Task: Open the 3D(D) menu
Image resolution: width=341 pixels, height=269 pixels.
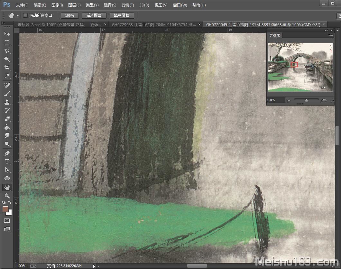Action: [x=144, y=5]
